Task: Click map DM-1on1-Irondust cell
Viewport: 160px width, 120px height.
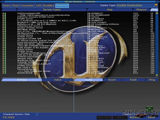Action: point(97,22)
